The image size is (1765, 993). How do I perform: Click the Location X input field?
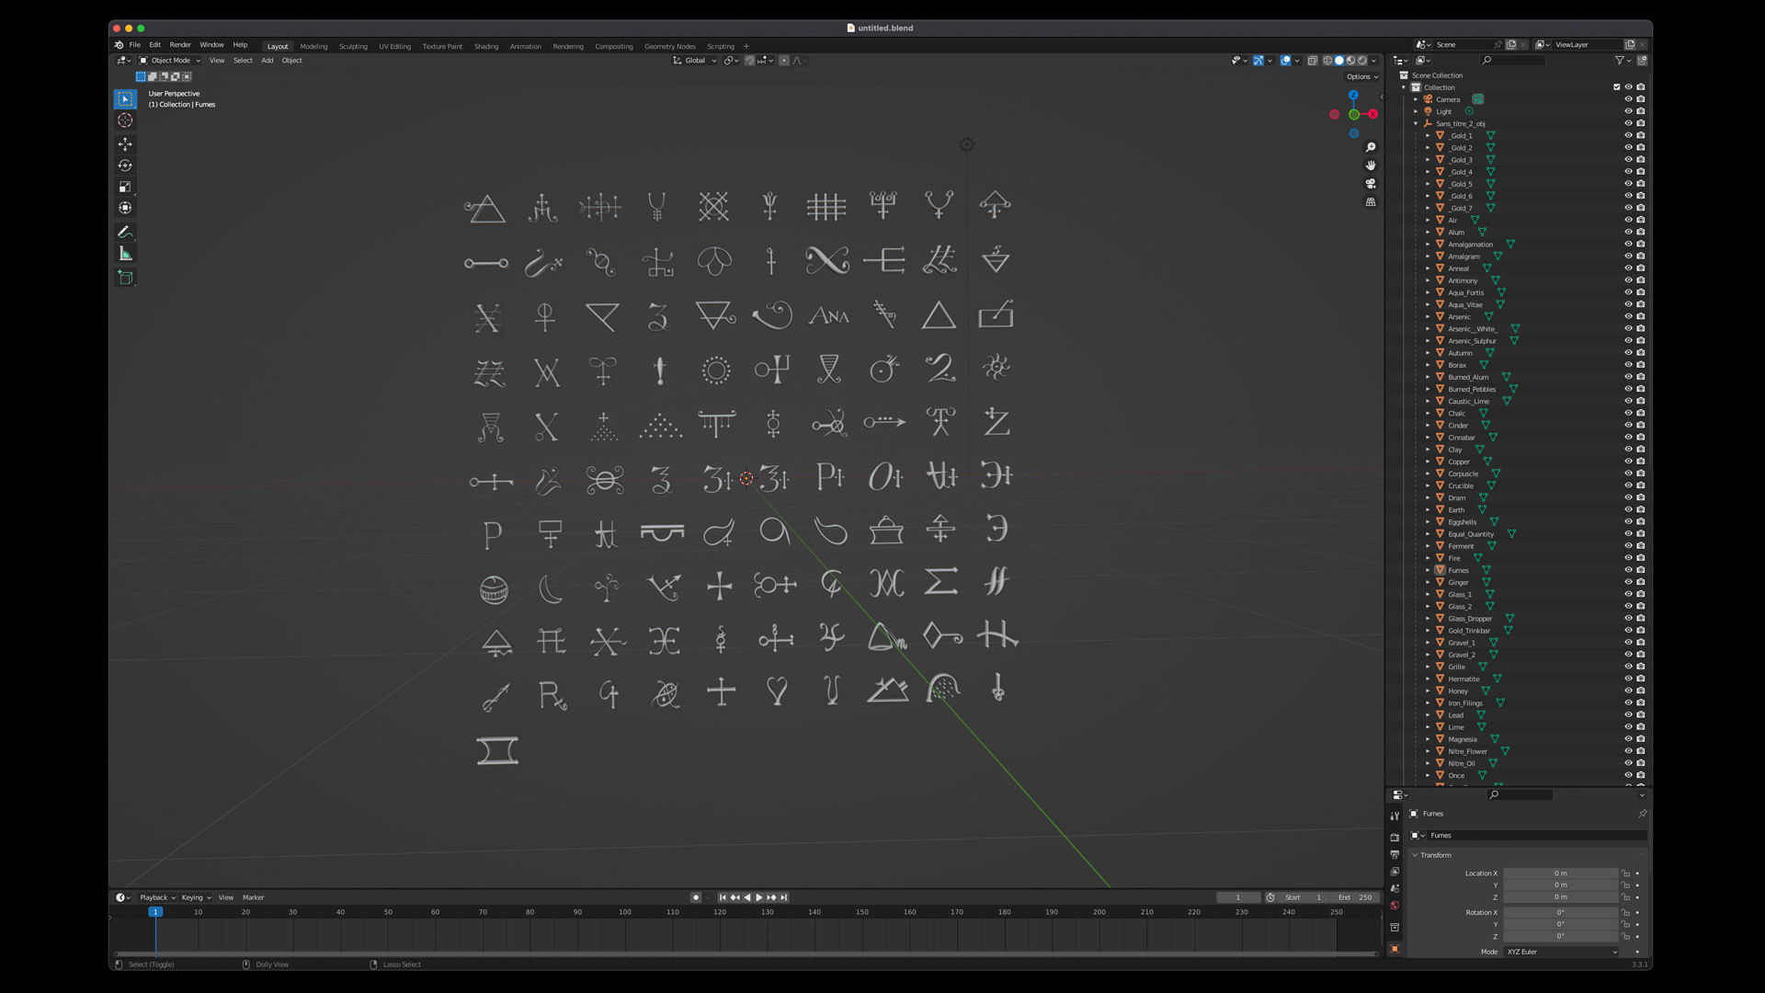[1560, 873]
